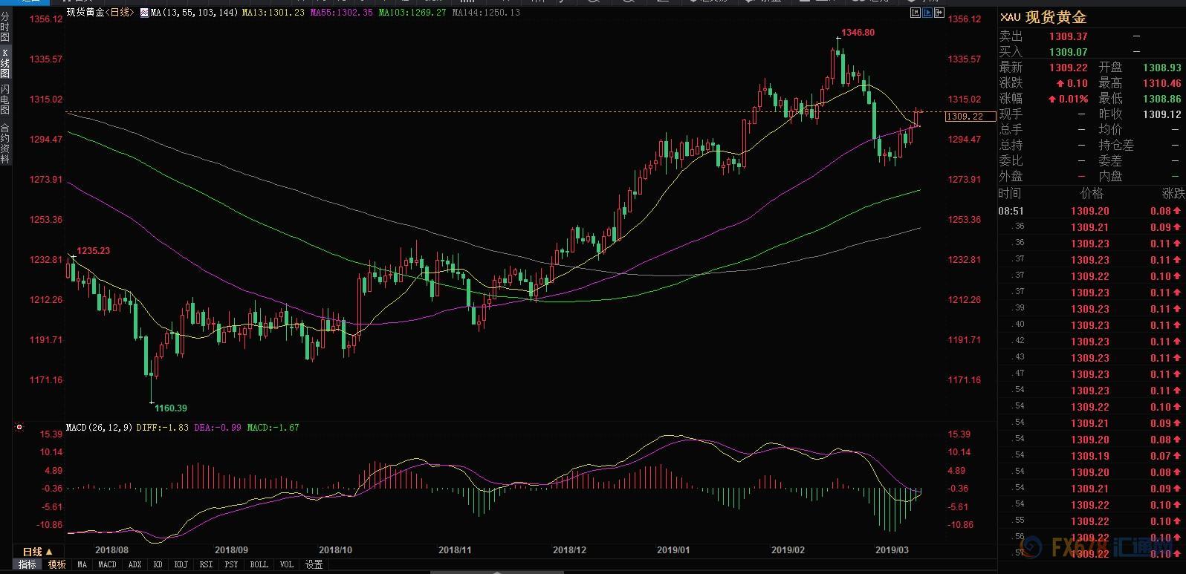
Task: Open the 分时图 side tab
Action: pyautogui.click(x=5, y=27)
